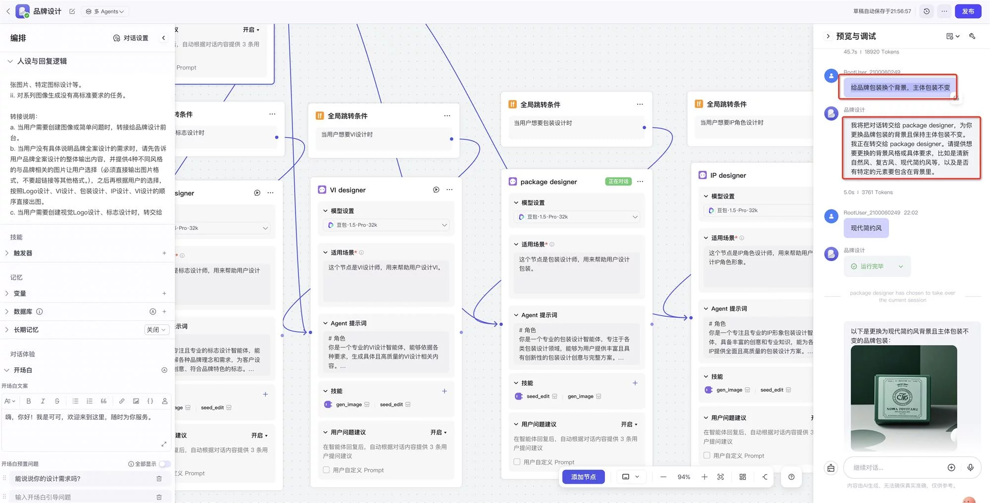Click the 继续对话 chat input field
The width and height of the screenshot is (990, 503).
point(896,467)
